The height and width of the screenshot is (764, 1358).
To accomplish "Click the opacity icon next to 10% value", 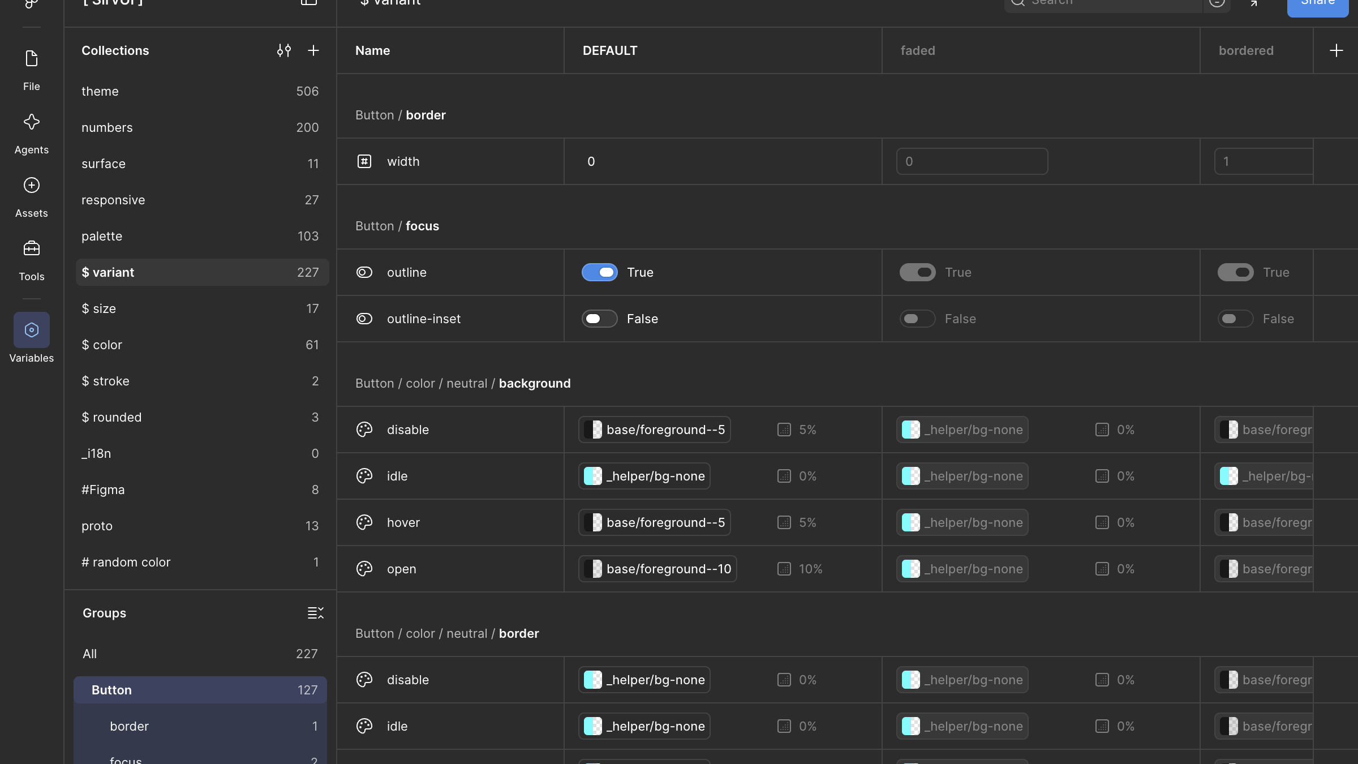I will (x=784, y=569).
